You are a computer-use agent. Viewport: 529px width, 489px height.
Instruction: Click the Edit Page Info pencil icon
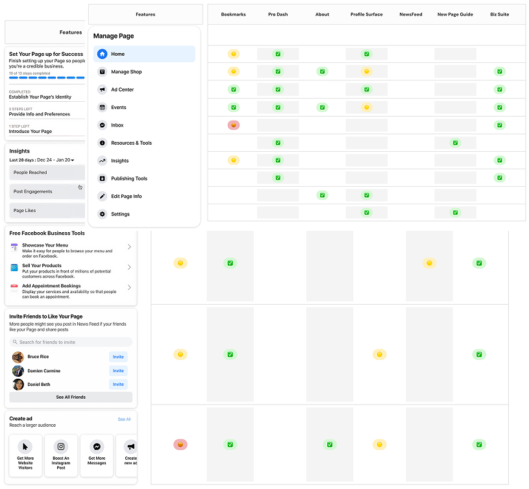coord(102,196)
